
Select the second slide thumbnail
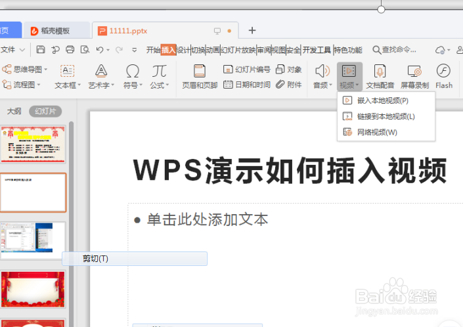33,192
